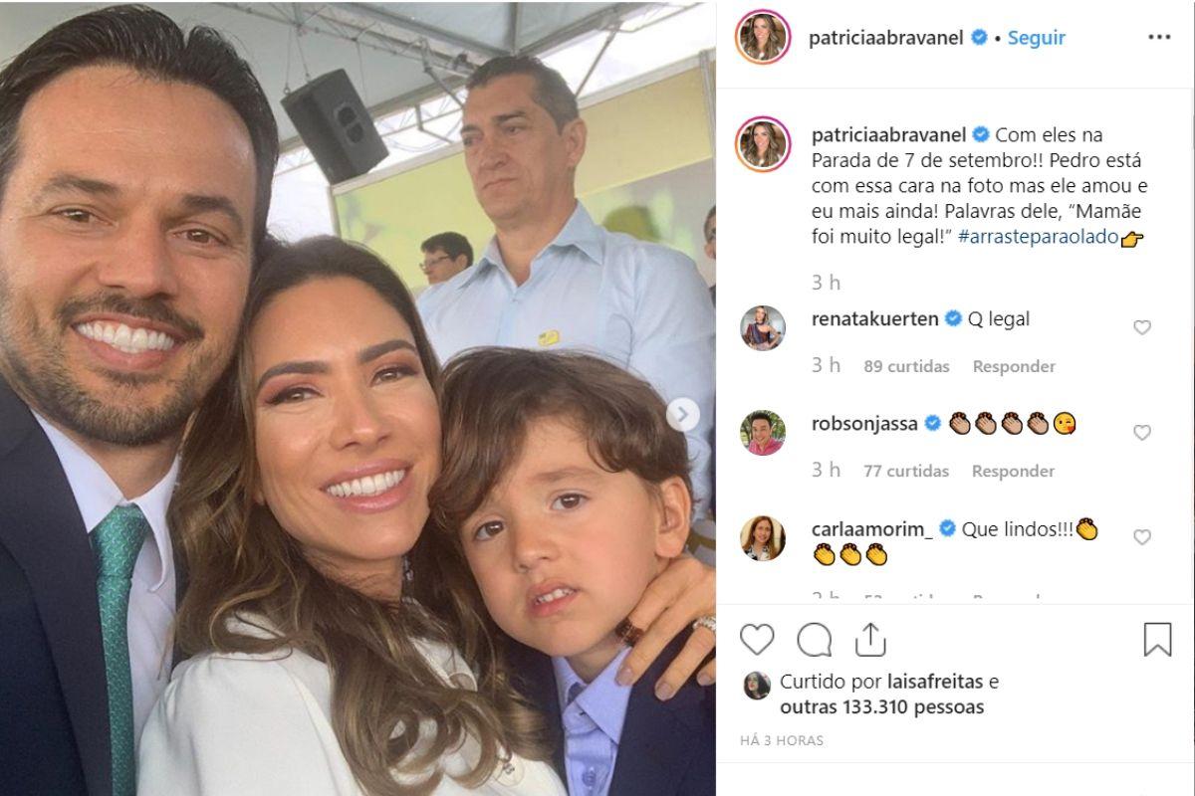Like carlaamorim_'s comment heart

coord(1142,537)
